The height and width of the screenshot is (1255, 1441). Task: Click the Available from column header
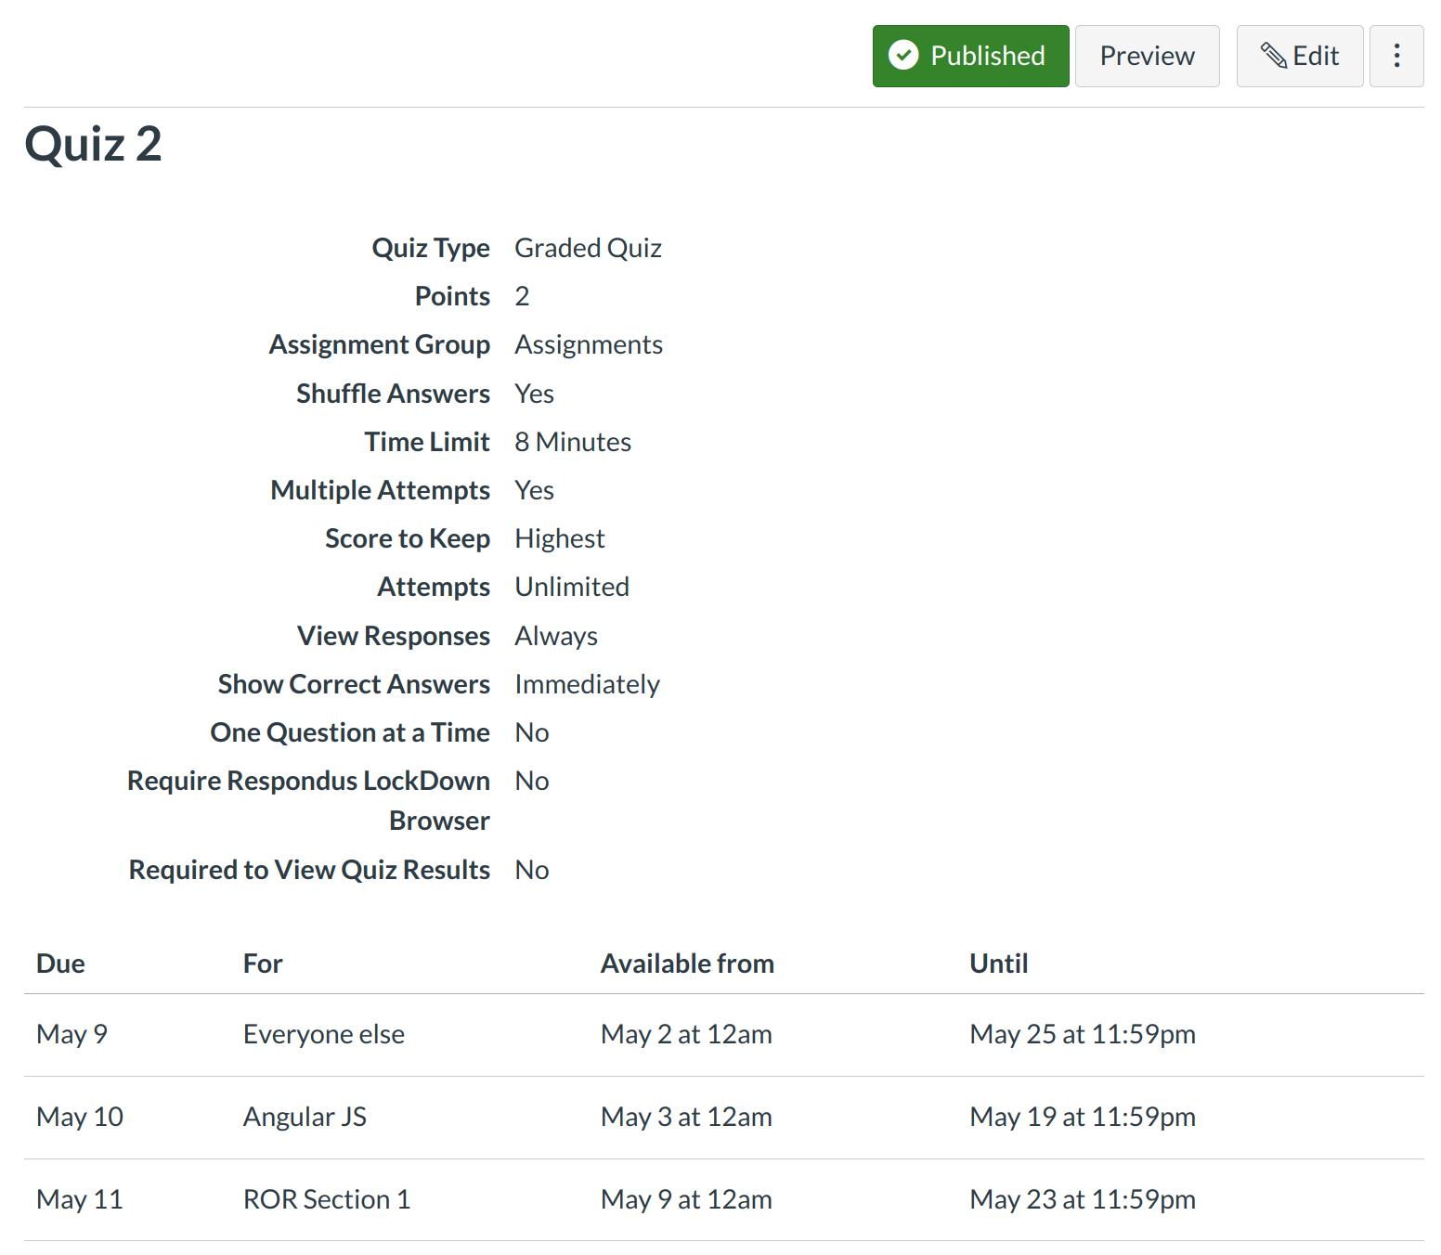pos(687,964)
